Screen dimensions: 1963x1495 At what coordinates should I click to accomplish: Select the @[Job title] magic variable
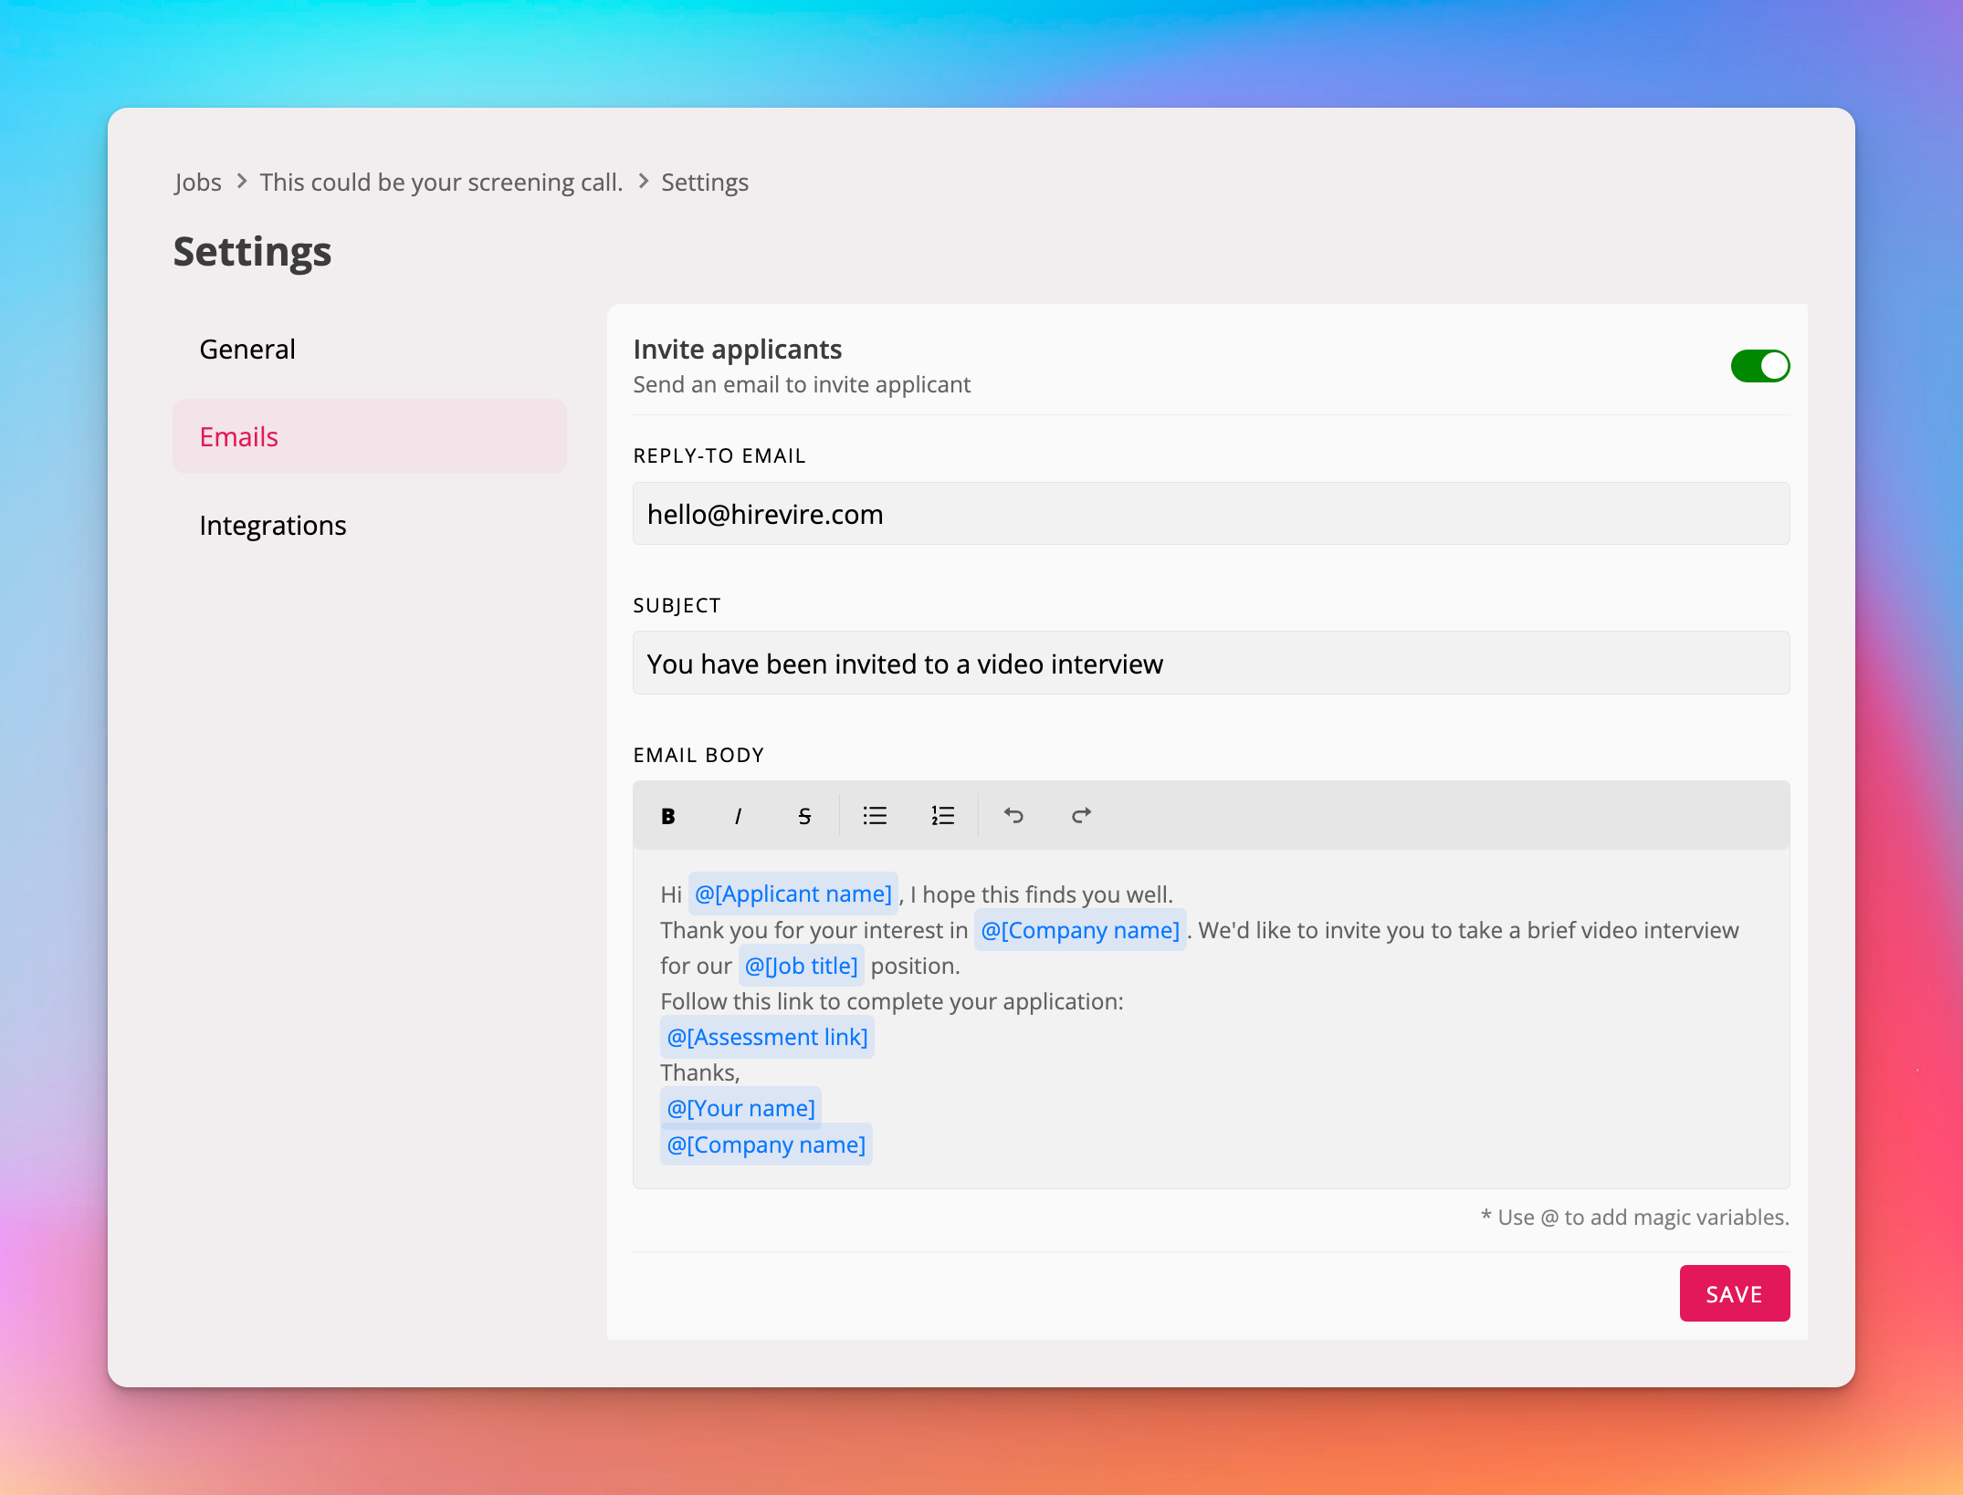pyautogui.click(x=801, y=966)
